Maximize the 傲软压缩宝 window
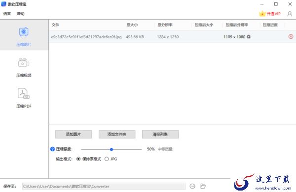Viewport: 296px width, 192px height. 276,4
